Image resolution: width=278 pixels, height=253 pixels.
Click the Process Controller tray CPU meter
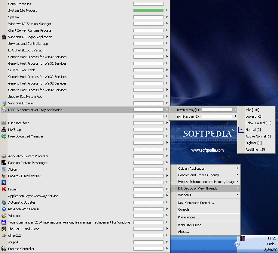pyautogui.click(x=243, y=239)
